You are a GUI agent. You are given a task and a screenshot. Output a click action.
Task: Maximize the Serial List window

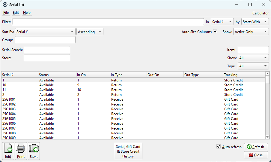[x=250, y=5]
